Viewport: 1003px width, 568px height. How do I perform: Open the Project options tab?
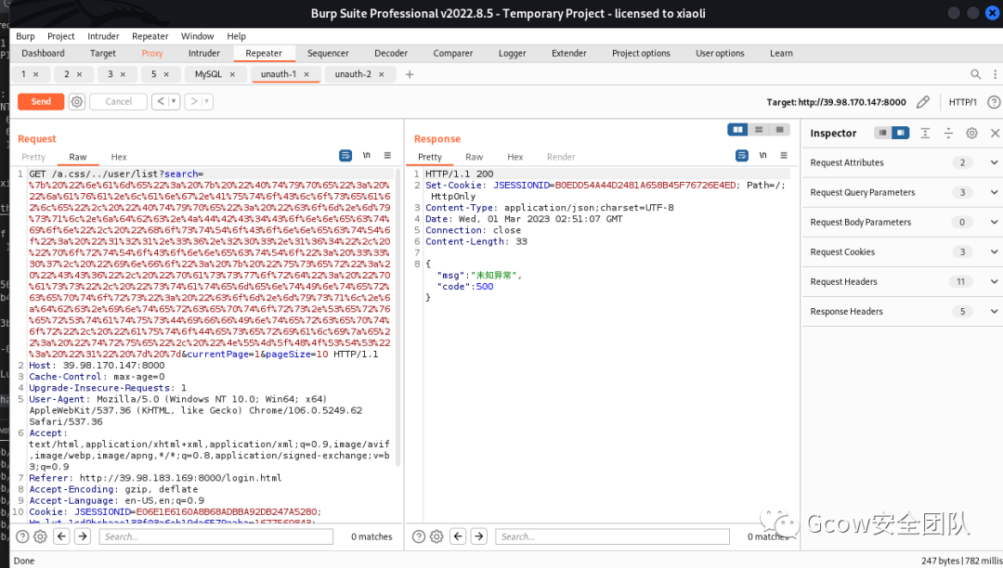tap(641, 54)
